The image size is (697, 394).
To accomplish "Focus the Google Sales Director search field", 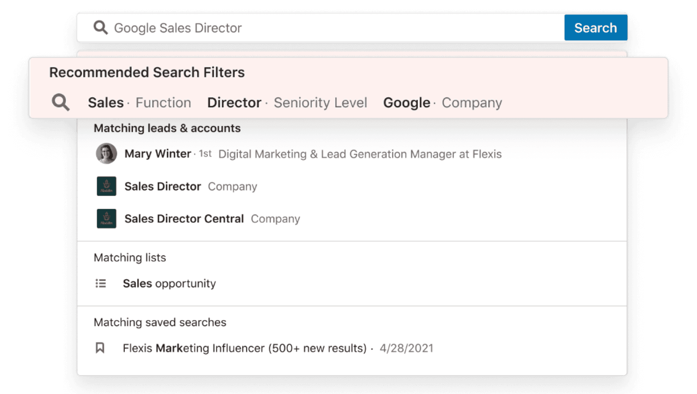I will pos(334,28).
